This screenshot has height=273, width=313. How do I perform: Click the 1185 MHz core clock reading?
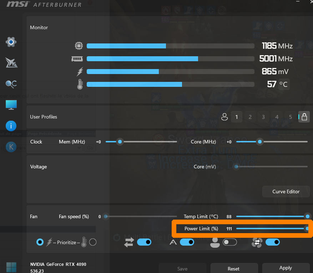pos(277,46)
